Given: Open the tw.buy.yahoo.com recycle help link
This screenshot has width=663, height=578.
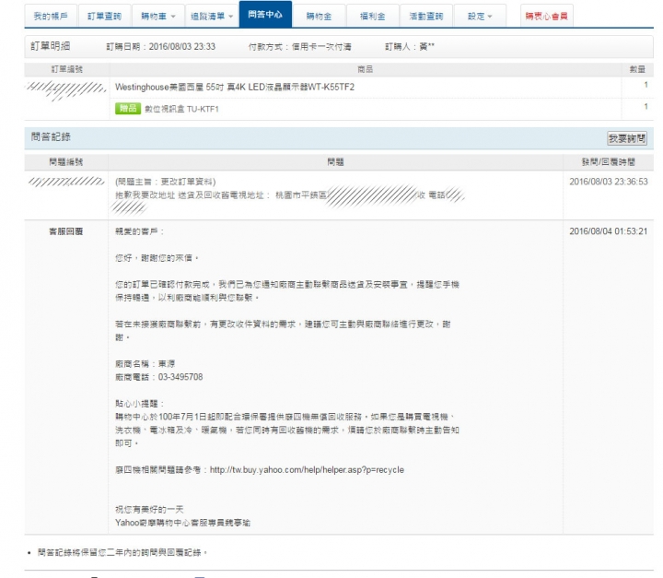Looking at the screenshot, I should point(307,470).
